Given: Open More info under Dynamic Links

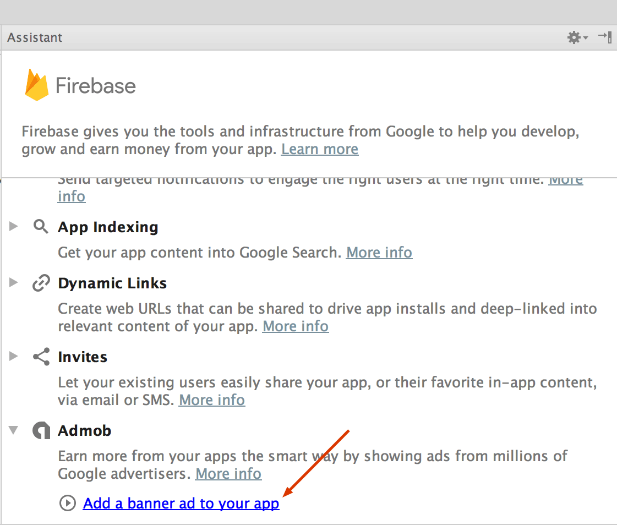Looking at the screenshot, I should pos(295,326).
